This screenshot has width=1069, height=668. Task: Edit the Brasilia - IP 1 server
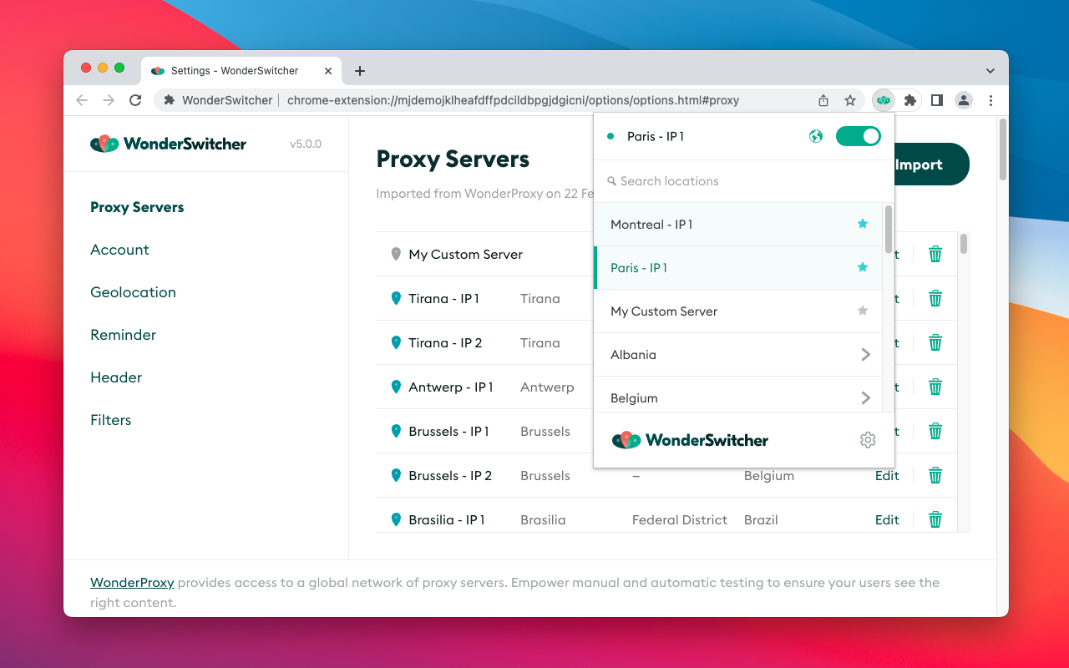coord(887,519)
